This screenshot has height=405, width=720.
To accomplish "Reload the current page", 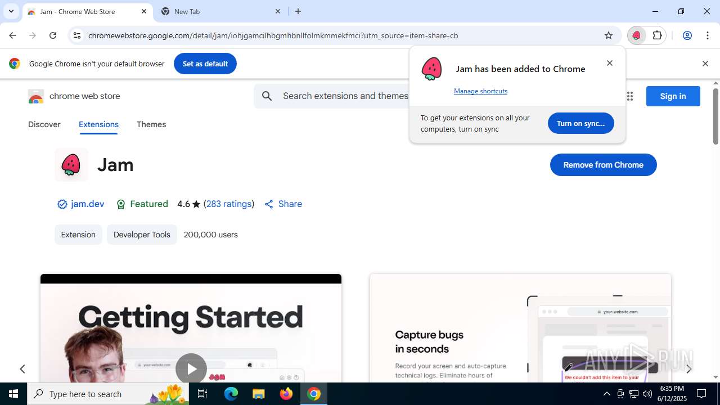I will coord(53,35).
